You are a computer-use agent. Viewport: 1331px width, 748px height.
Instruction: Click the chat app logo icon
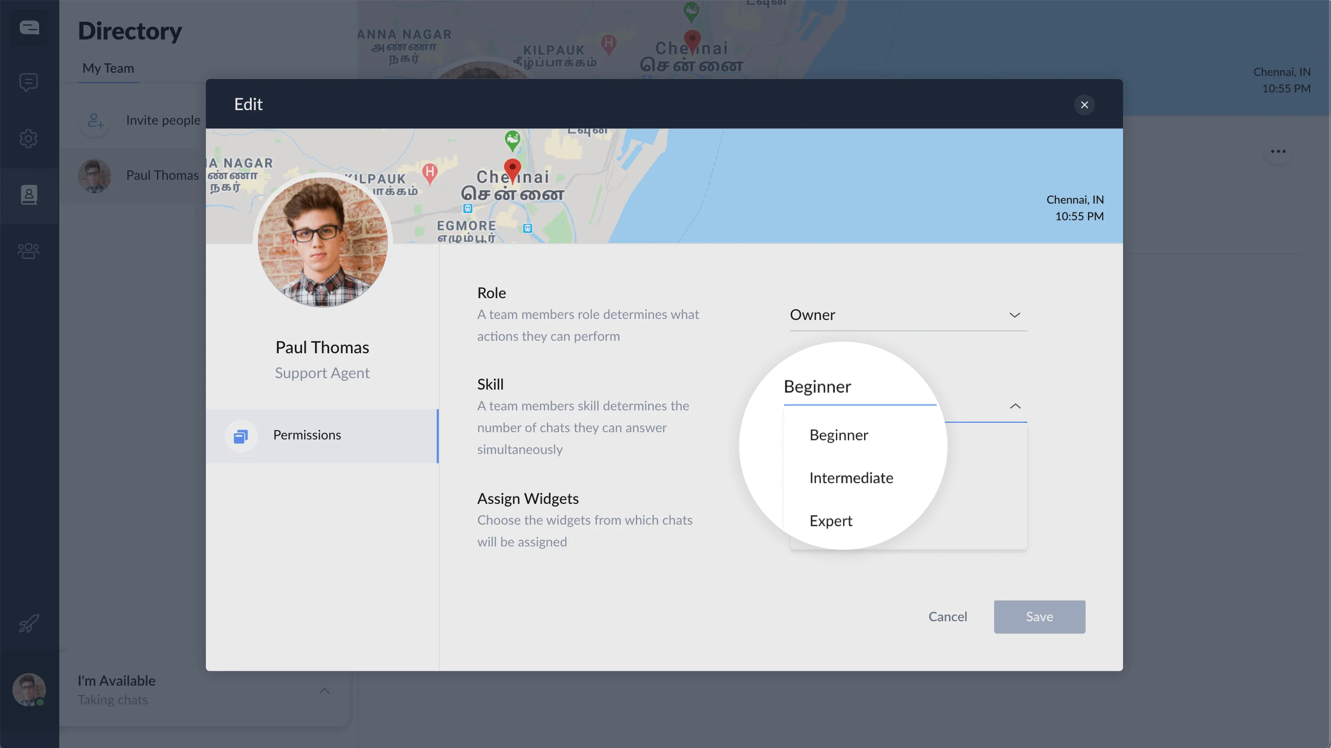pyautogui.click(x=29, y=28)
